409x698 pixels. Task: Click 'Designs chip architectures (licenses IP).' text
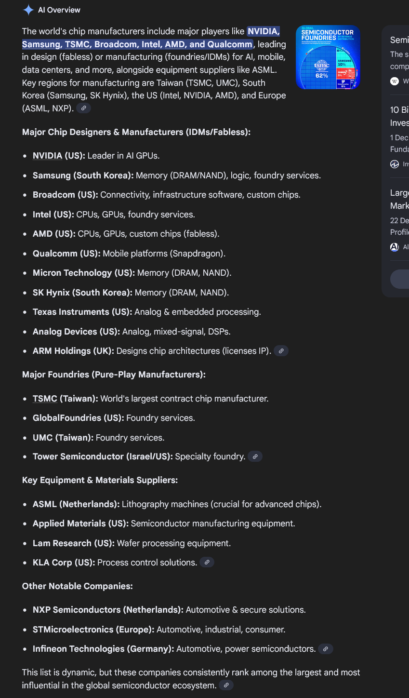pos(194,351)
